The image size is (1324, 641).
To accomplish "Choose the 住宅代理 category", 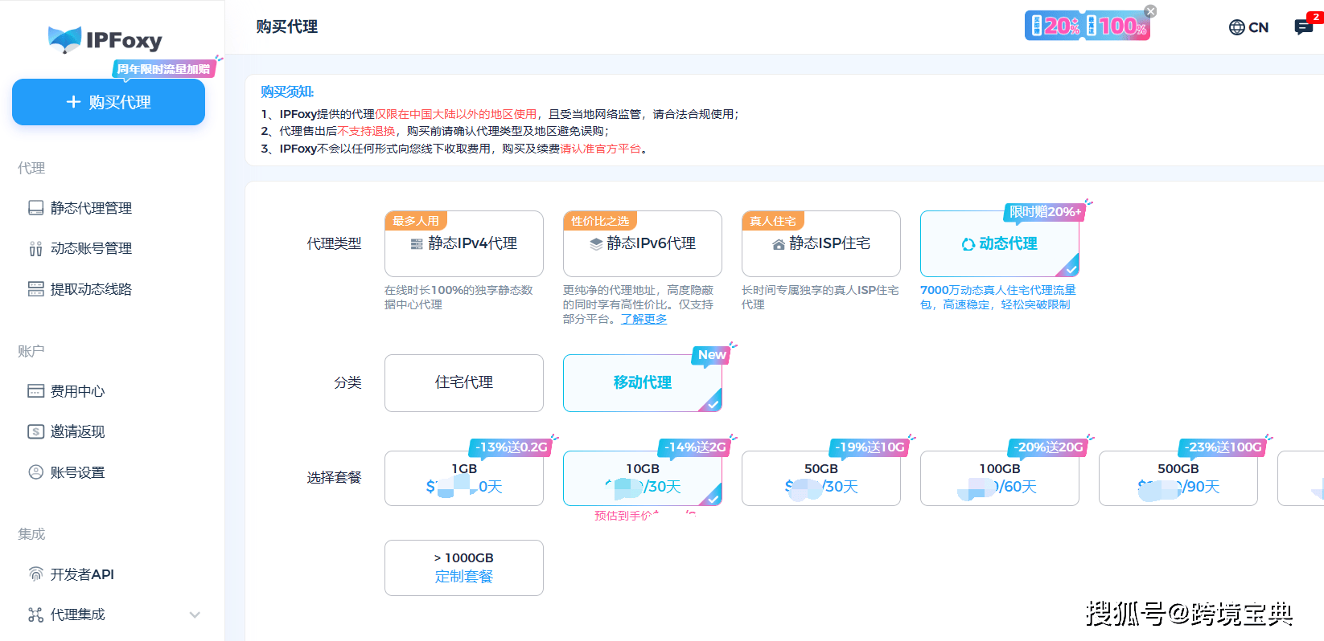I will coord(464,382).
